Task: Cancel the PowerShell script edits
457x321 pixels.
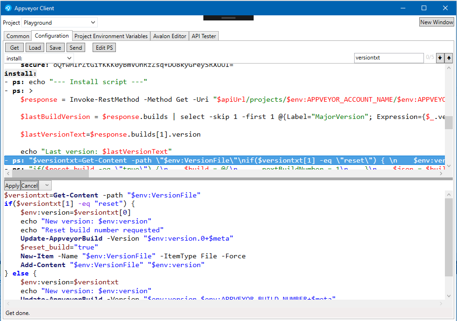Action: click(x=29, y=186)
